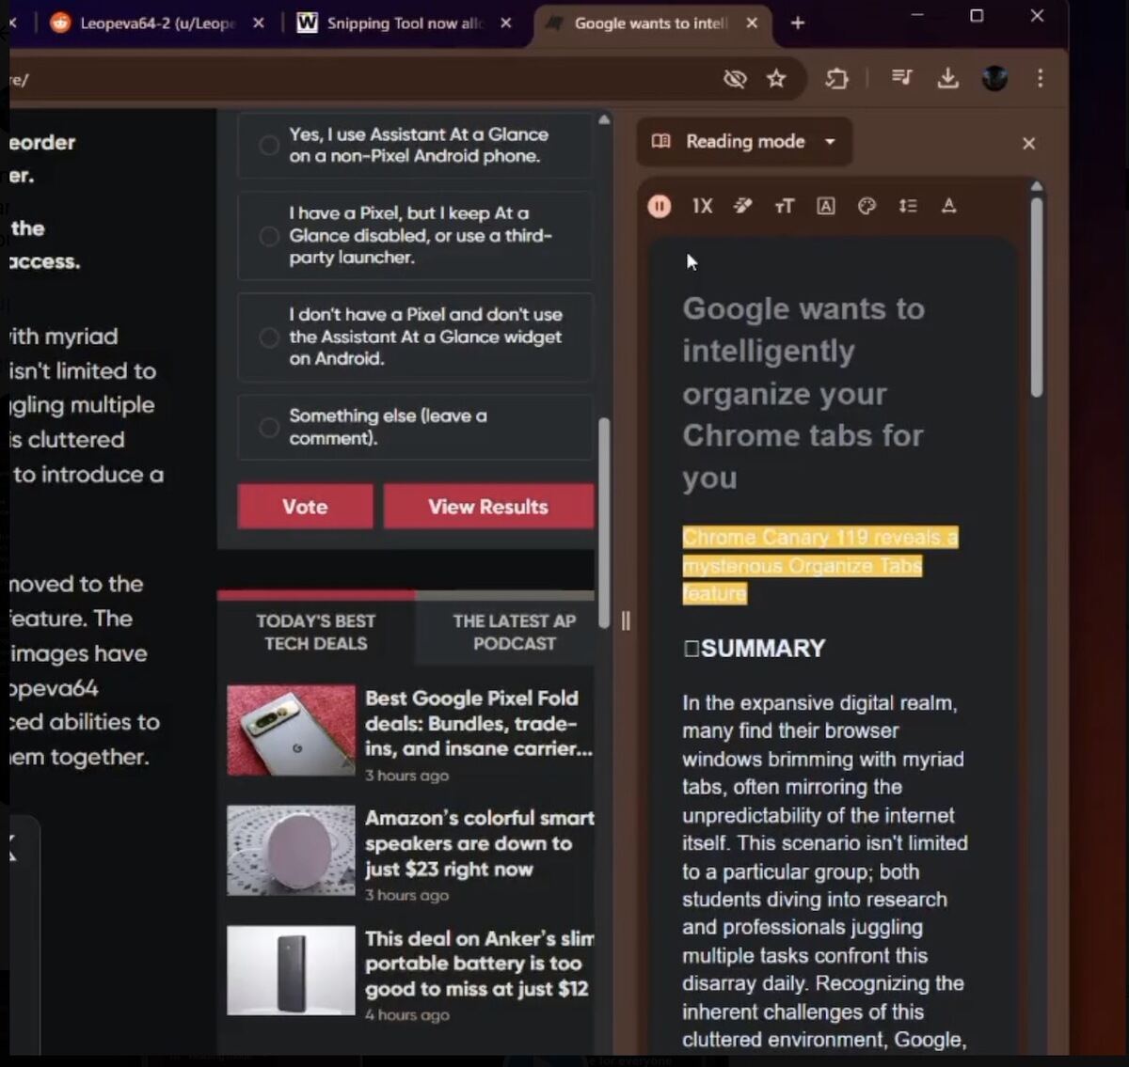Switch to Today's Best Tech Deals tab

[x=316, y=632]
